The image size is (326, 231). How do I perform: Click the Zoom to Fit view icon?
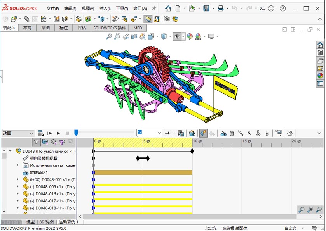click(x=109, y=36)
